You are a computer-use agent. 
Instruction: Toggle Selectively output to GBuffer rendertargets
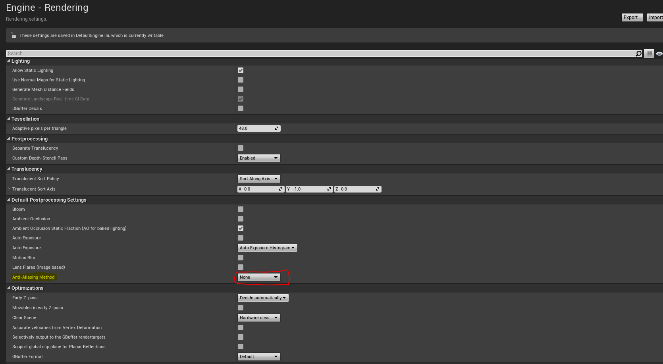pyautogui.click(x=241, y=337)
